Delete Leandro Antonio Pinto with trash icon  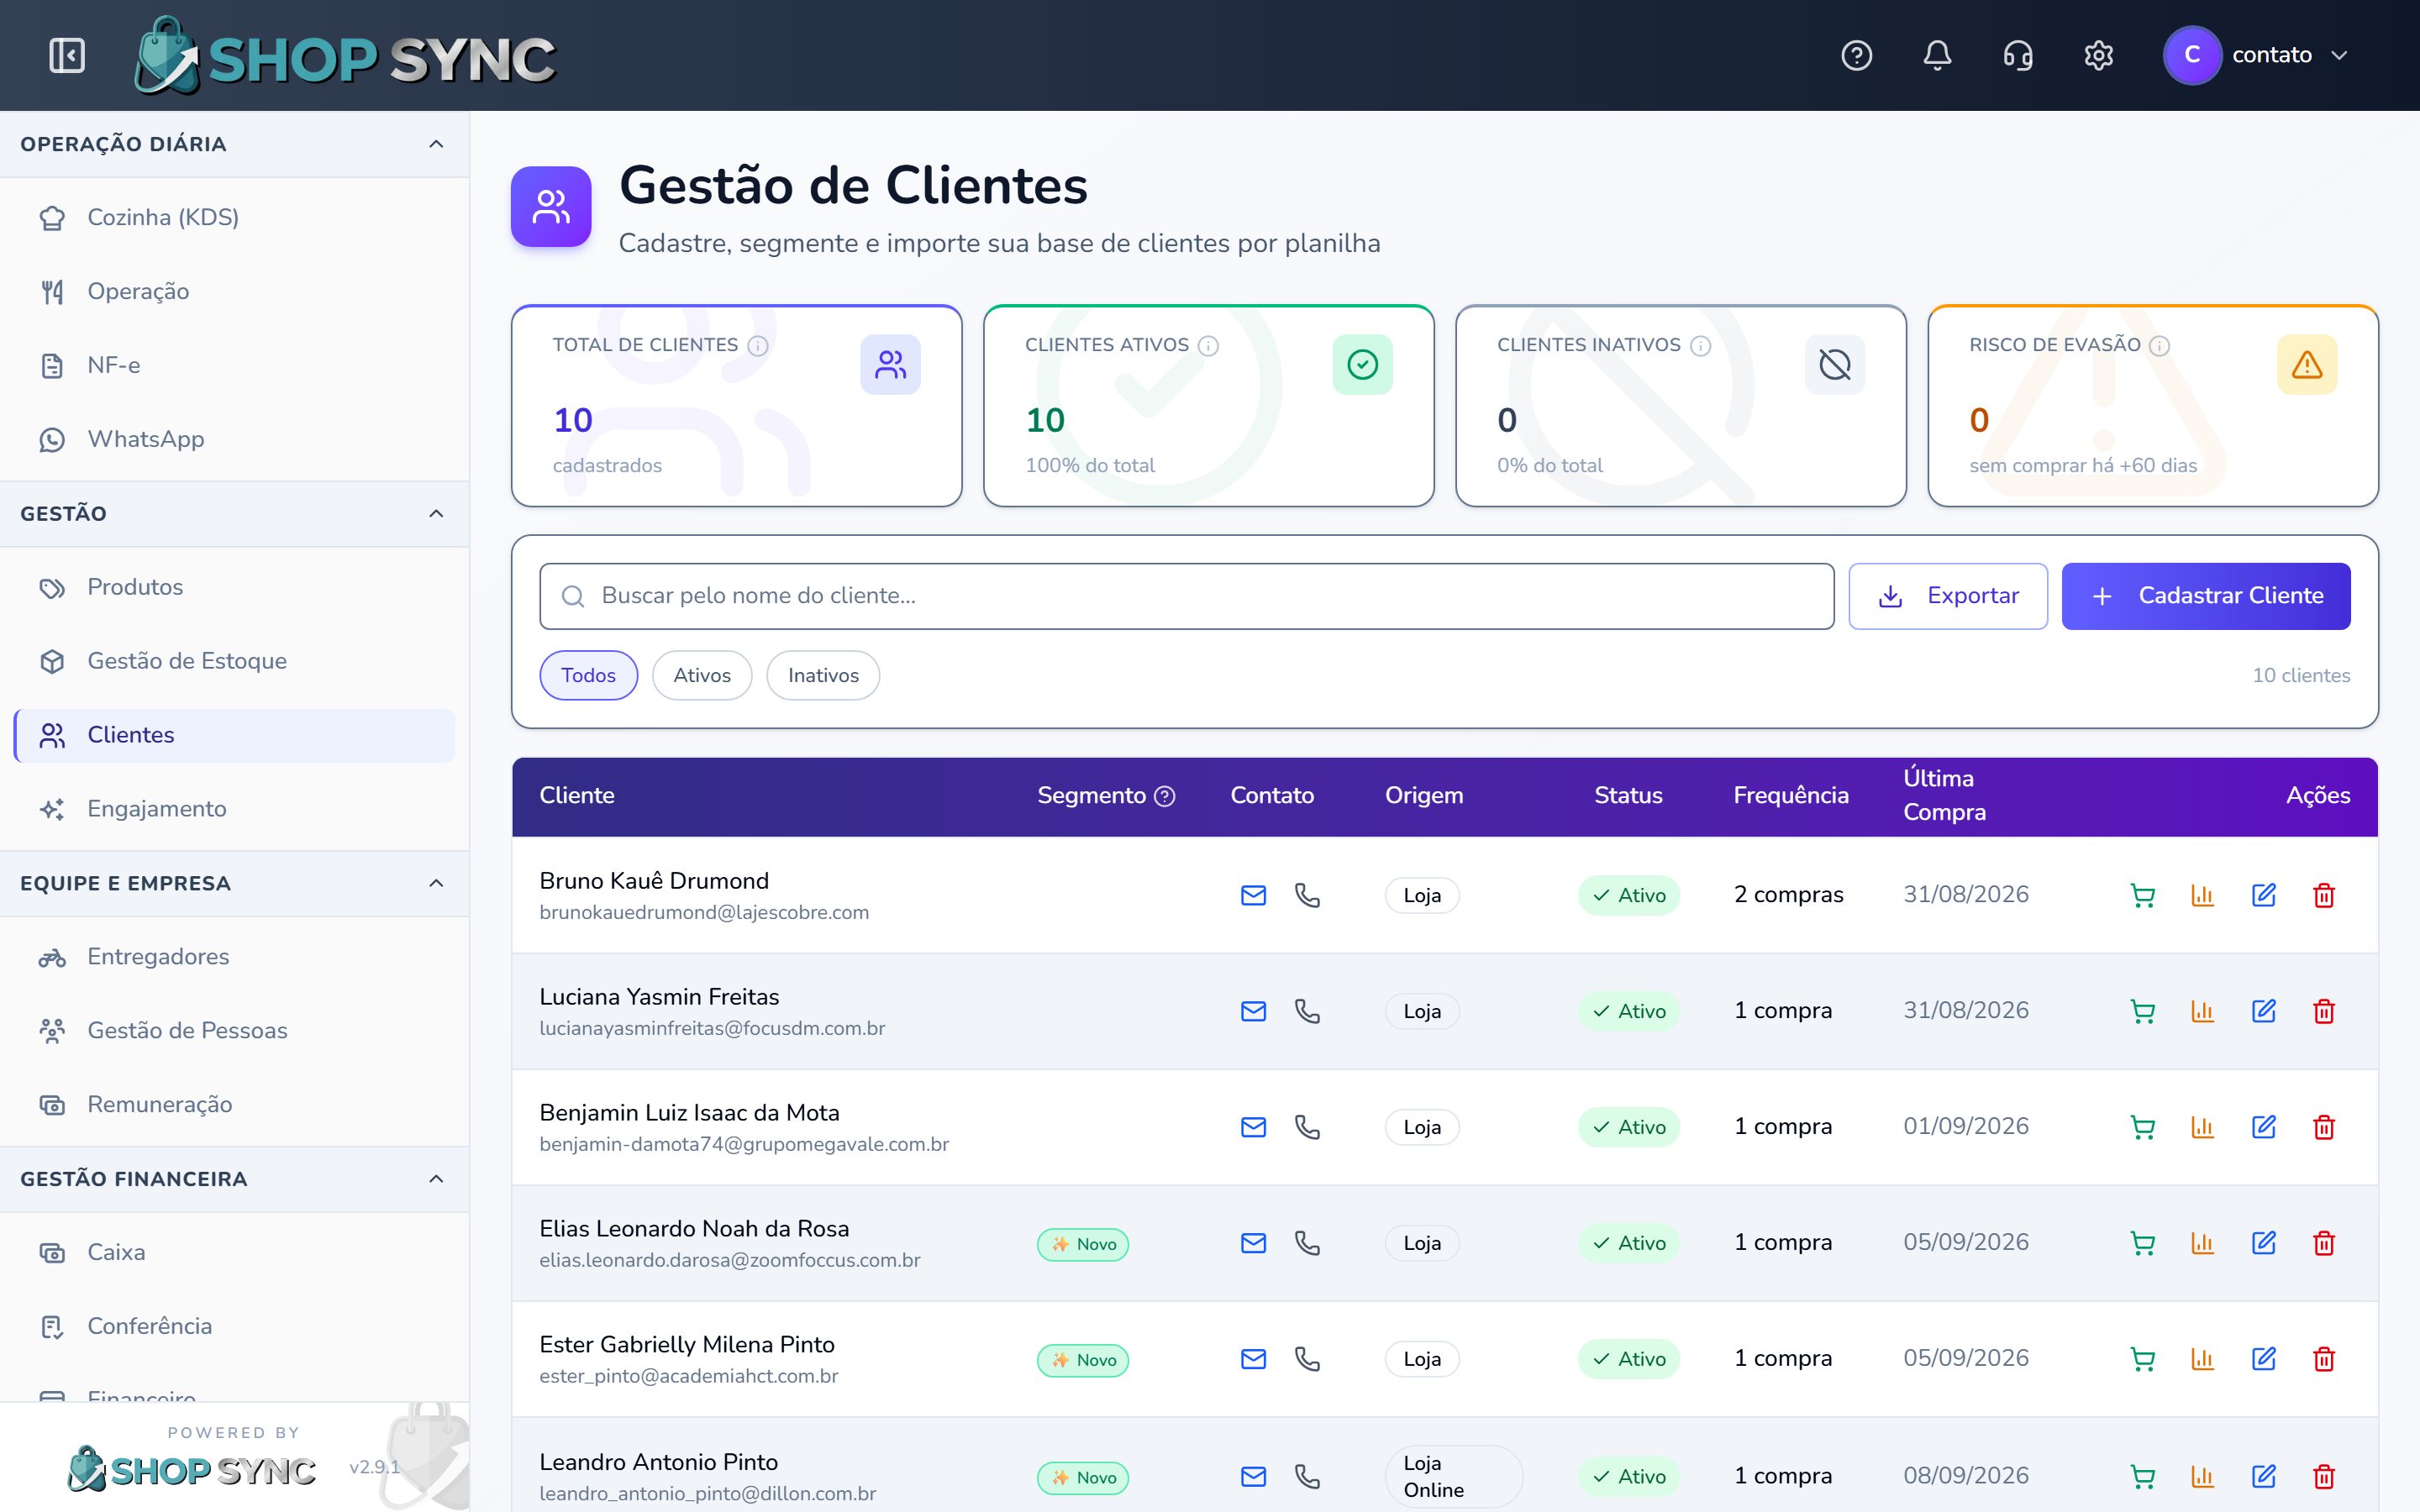coord(2324,1476)
